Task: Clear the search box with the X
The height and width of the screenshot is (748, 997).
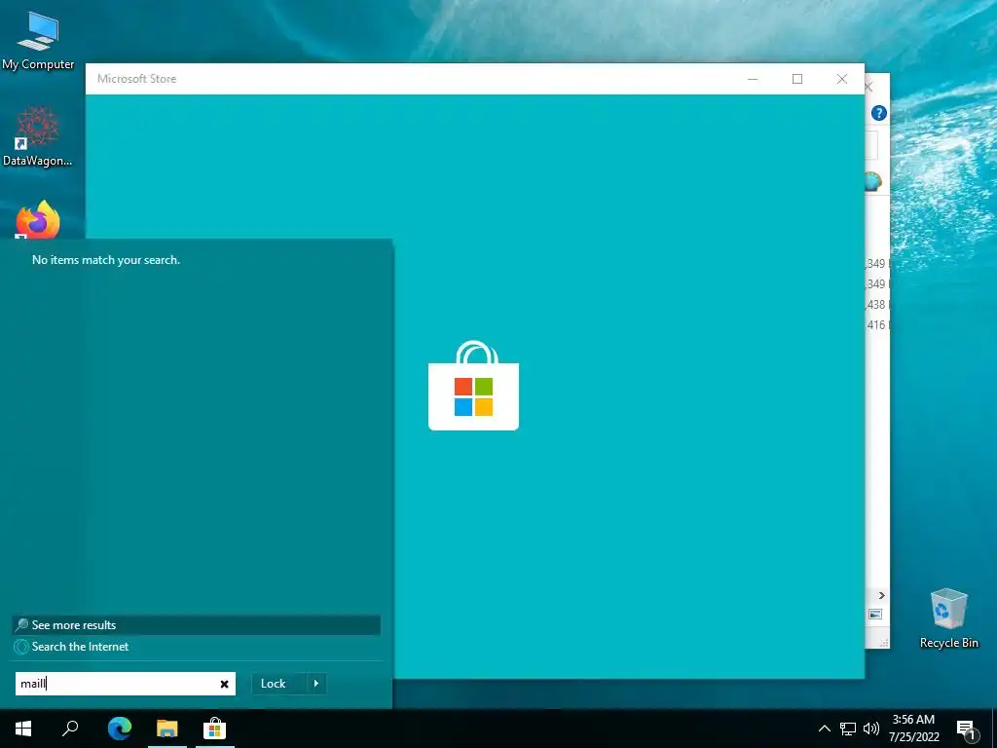Action: 225,685
